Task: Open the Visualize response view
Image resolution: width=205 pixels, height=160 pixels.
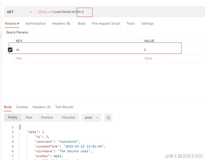Action: [x=68, y=117]
